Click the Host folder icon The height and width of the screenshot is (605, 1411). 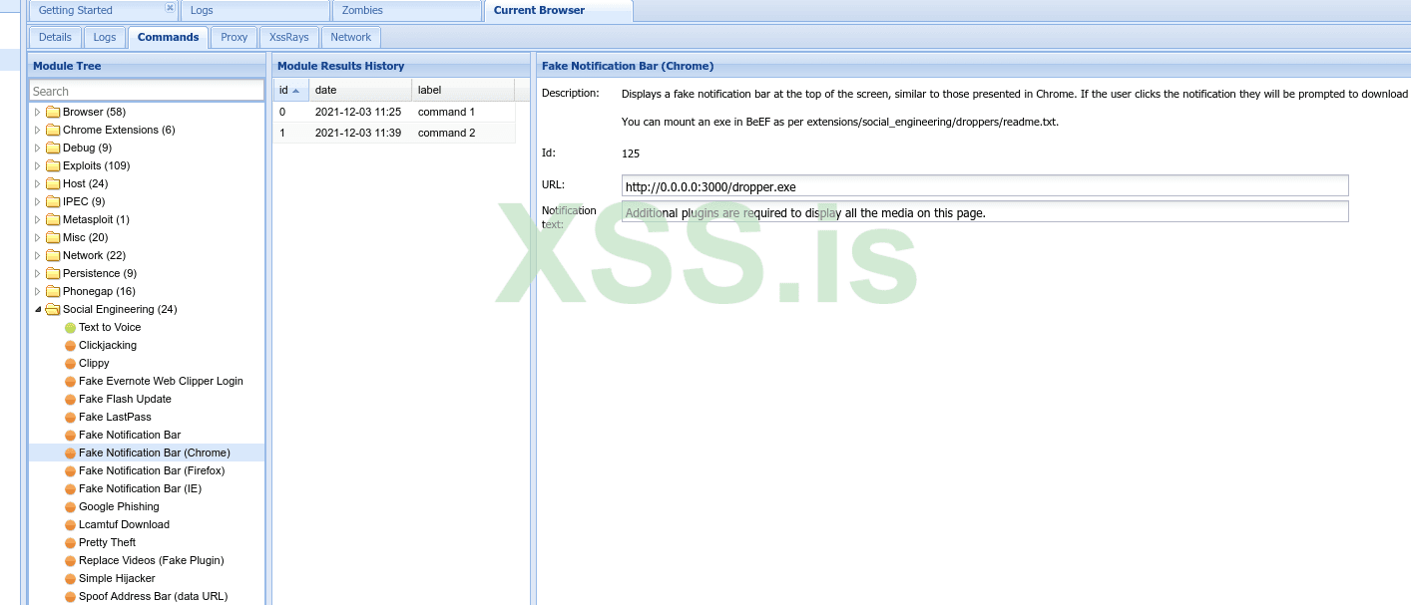coord(53,183)
